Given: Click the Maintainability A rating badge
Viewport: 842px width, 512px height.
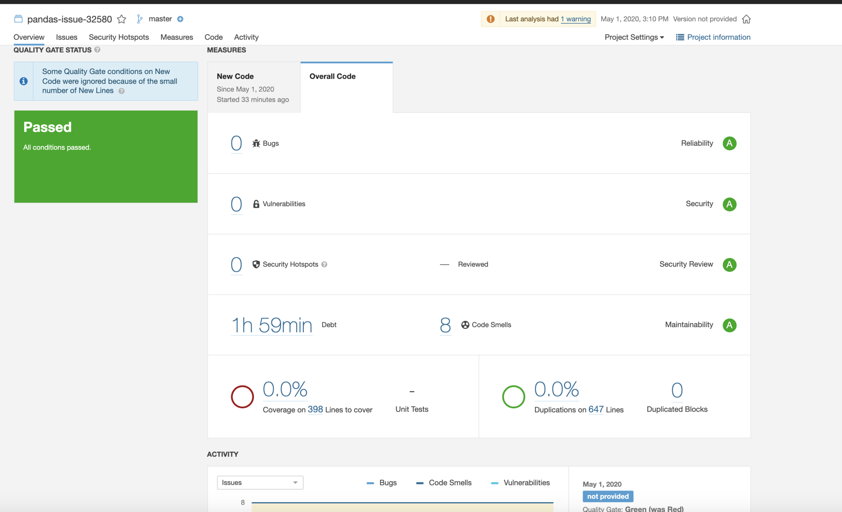Looking at the screenshot, I should tap(729, 325).
